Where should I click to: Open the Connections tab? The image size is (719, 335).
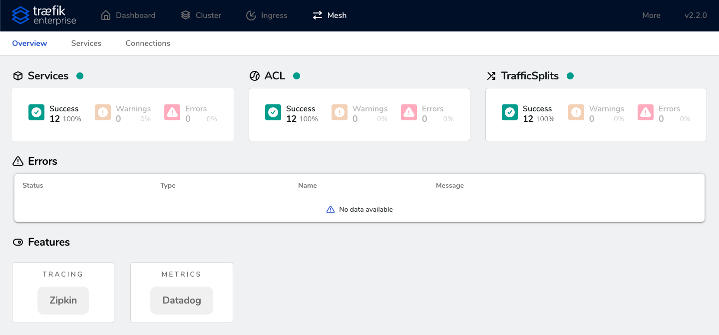pos(147,43)
